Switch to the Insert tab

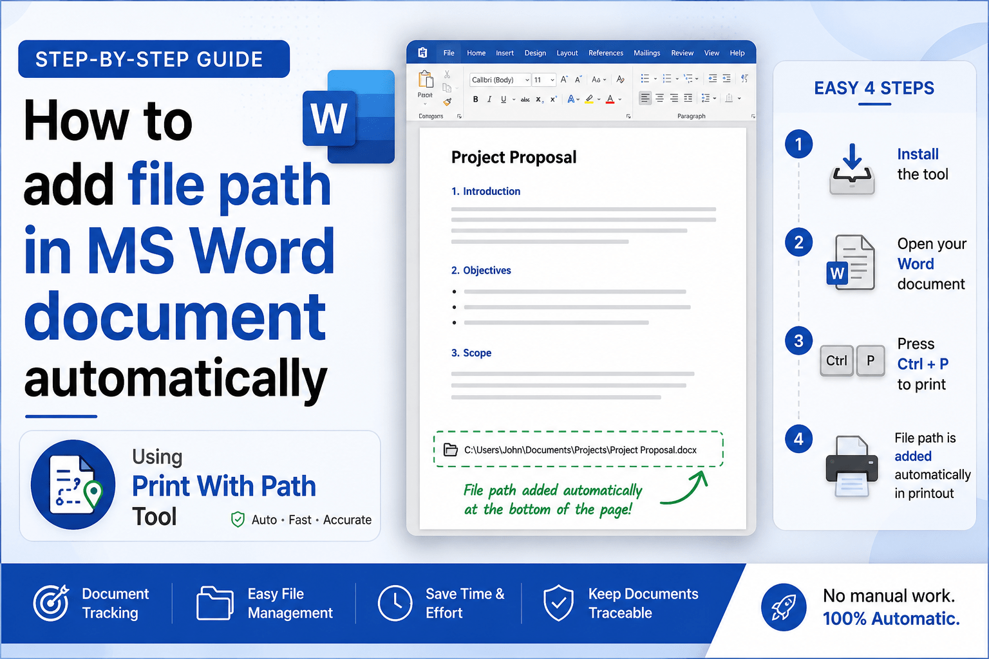click(505, 53)
